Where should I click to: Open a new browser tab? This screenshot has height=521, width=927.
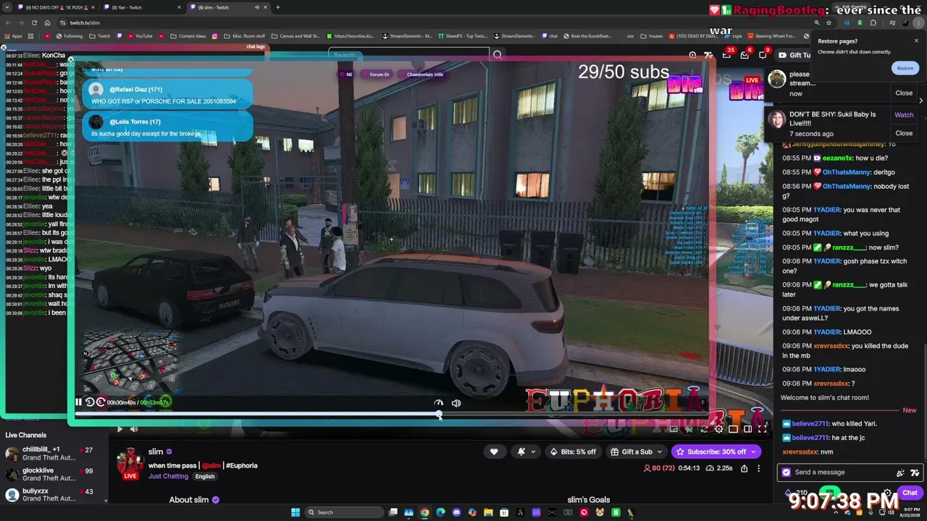point(278,7)
